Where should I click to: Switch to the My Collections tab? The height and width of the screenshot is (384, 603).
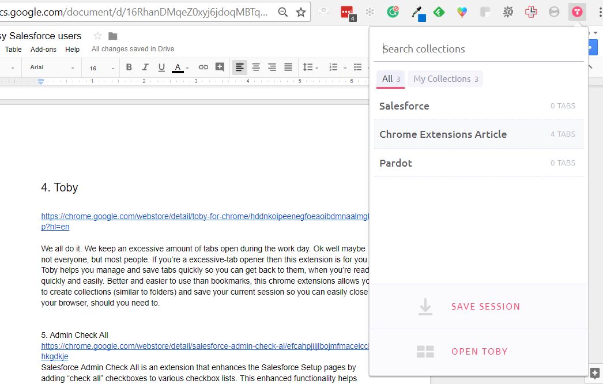pos(445,79)
